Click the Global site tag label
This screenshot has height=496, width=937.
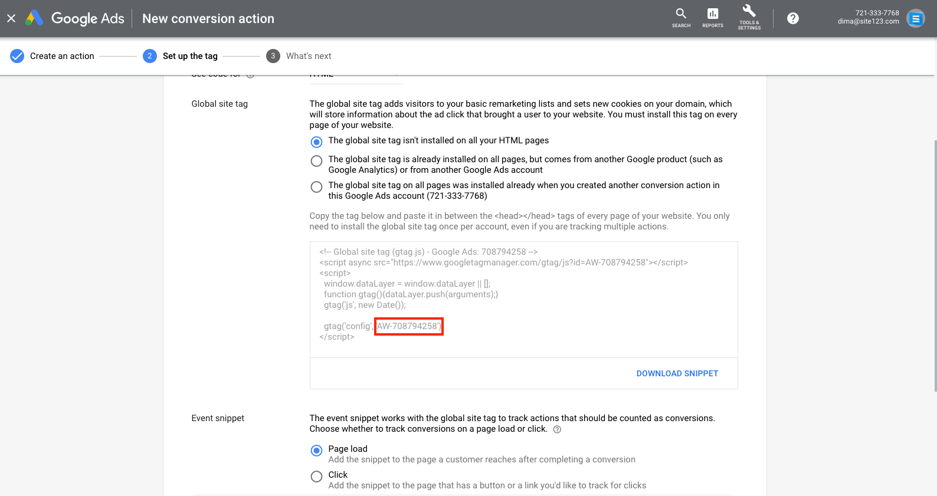219,104
